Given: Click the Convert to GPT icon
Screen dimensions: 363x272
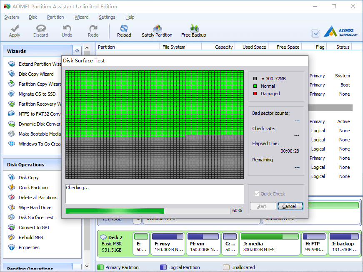Looking at the screenshot, I should (x=12, y=227).
